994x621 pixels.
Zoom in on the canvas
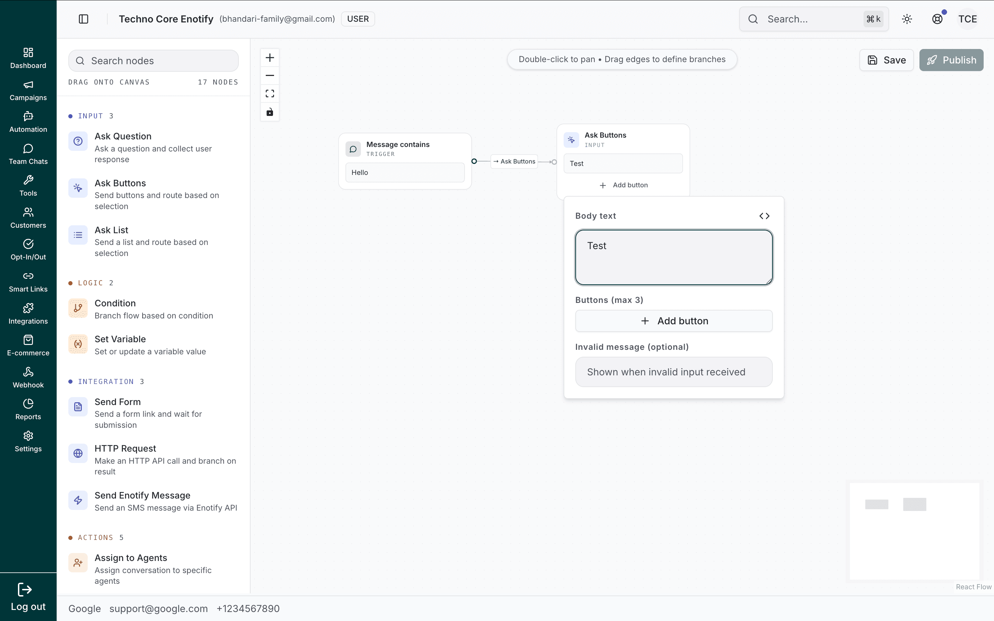click(270, 58)
